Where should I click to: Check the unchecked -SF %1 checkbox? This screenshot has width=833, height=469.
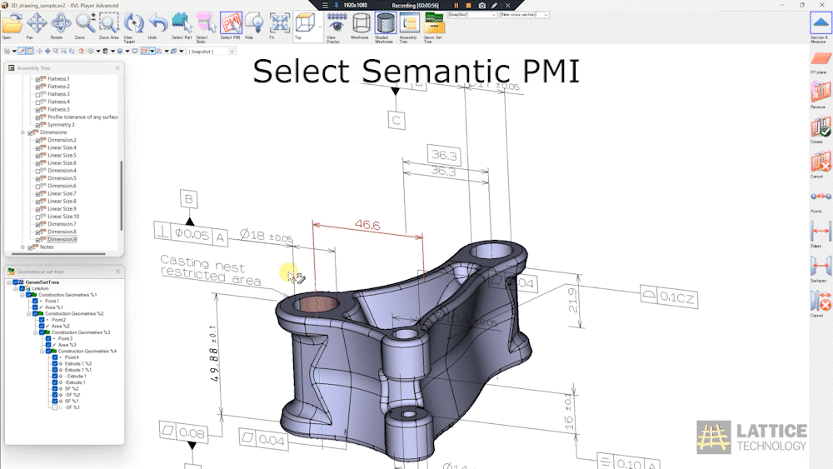click(x=55, y=407)
